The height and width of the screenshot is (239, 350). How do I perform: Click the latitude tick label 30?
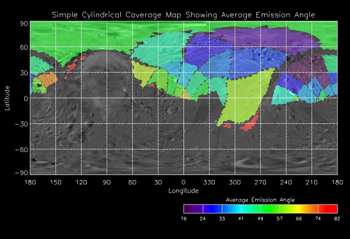[x=24, y=73]
